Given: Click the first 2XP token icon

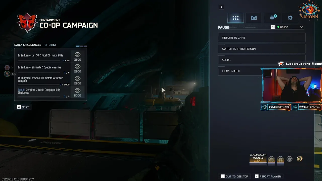Looking at the screenshot, I should (x=271, y=159).
